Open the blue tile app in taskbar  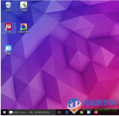(89, 112)
